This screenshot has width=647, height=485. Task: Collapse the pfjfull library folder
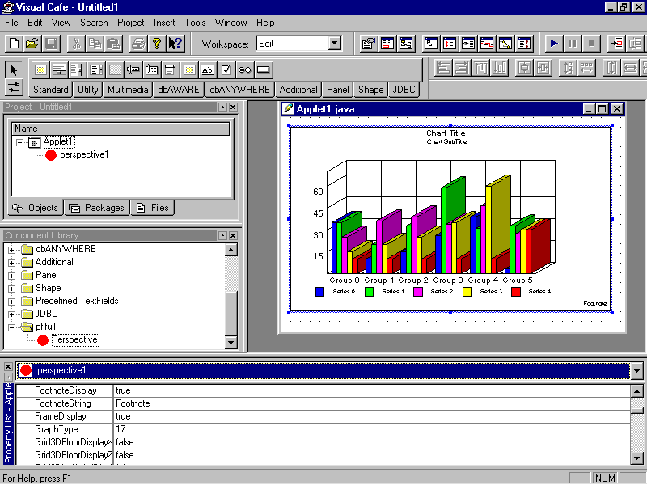coord(11,327)
